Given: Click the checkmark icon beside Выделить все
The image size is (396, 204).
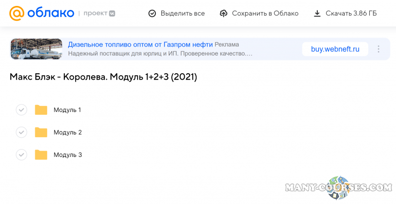Looking at the screenshot, I should pos(152,13).
